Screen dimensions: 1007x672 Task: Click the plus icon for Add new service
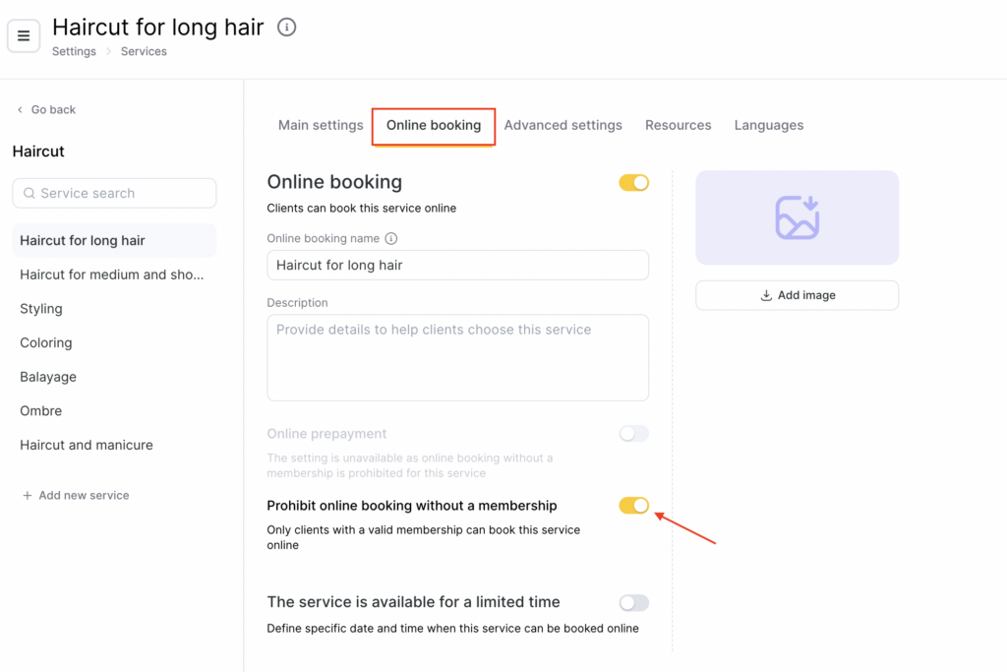point(27,496)
